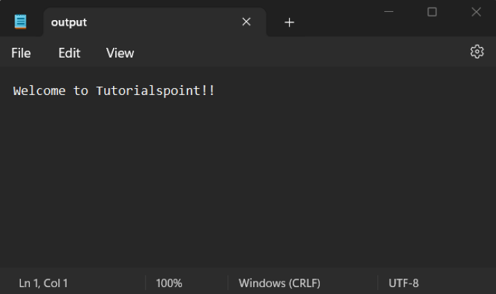This screenshot has width=496, height=294.
Task: Click empty area of the text editor
Action: pyautogui.click(x=250, y=187)
